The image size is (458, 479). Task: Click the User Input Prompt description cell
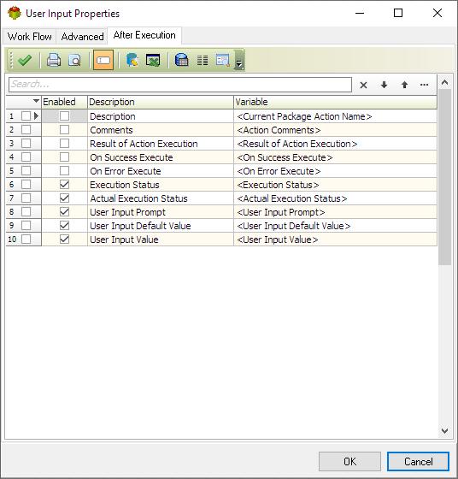click(x=161, y=212)
